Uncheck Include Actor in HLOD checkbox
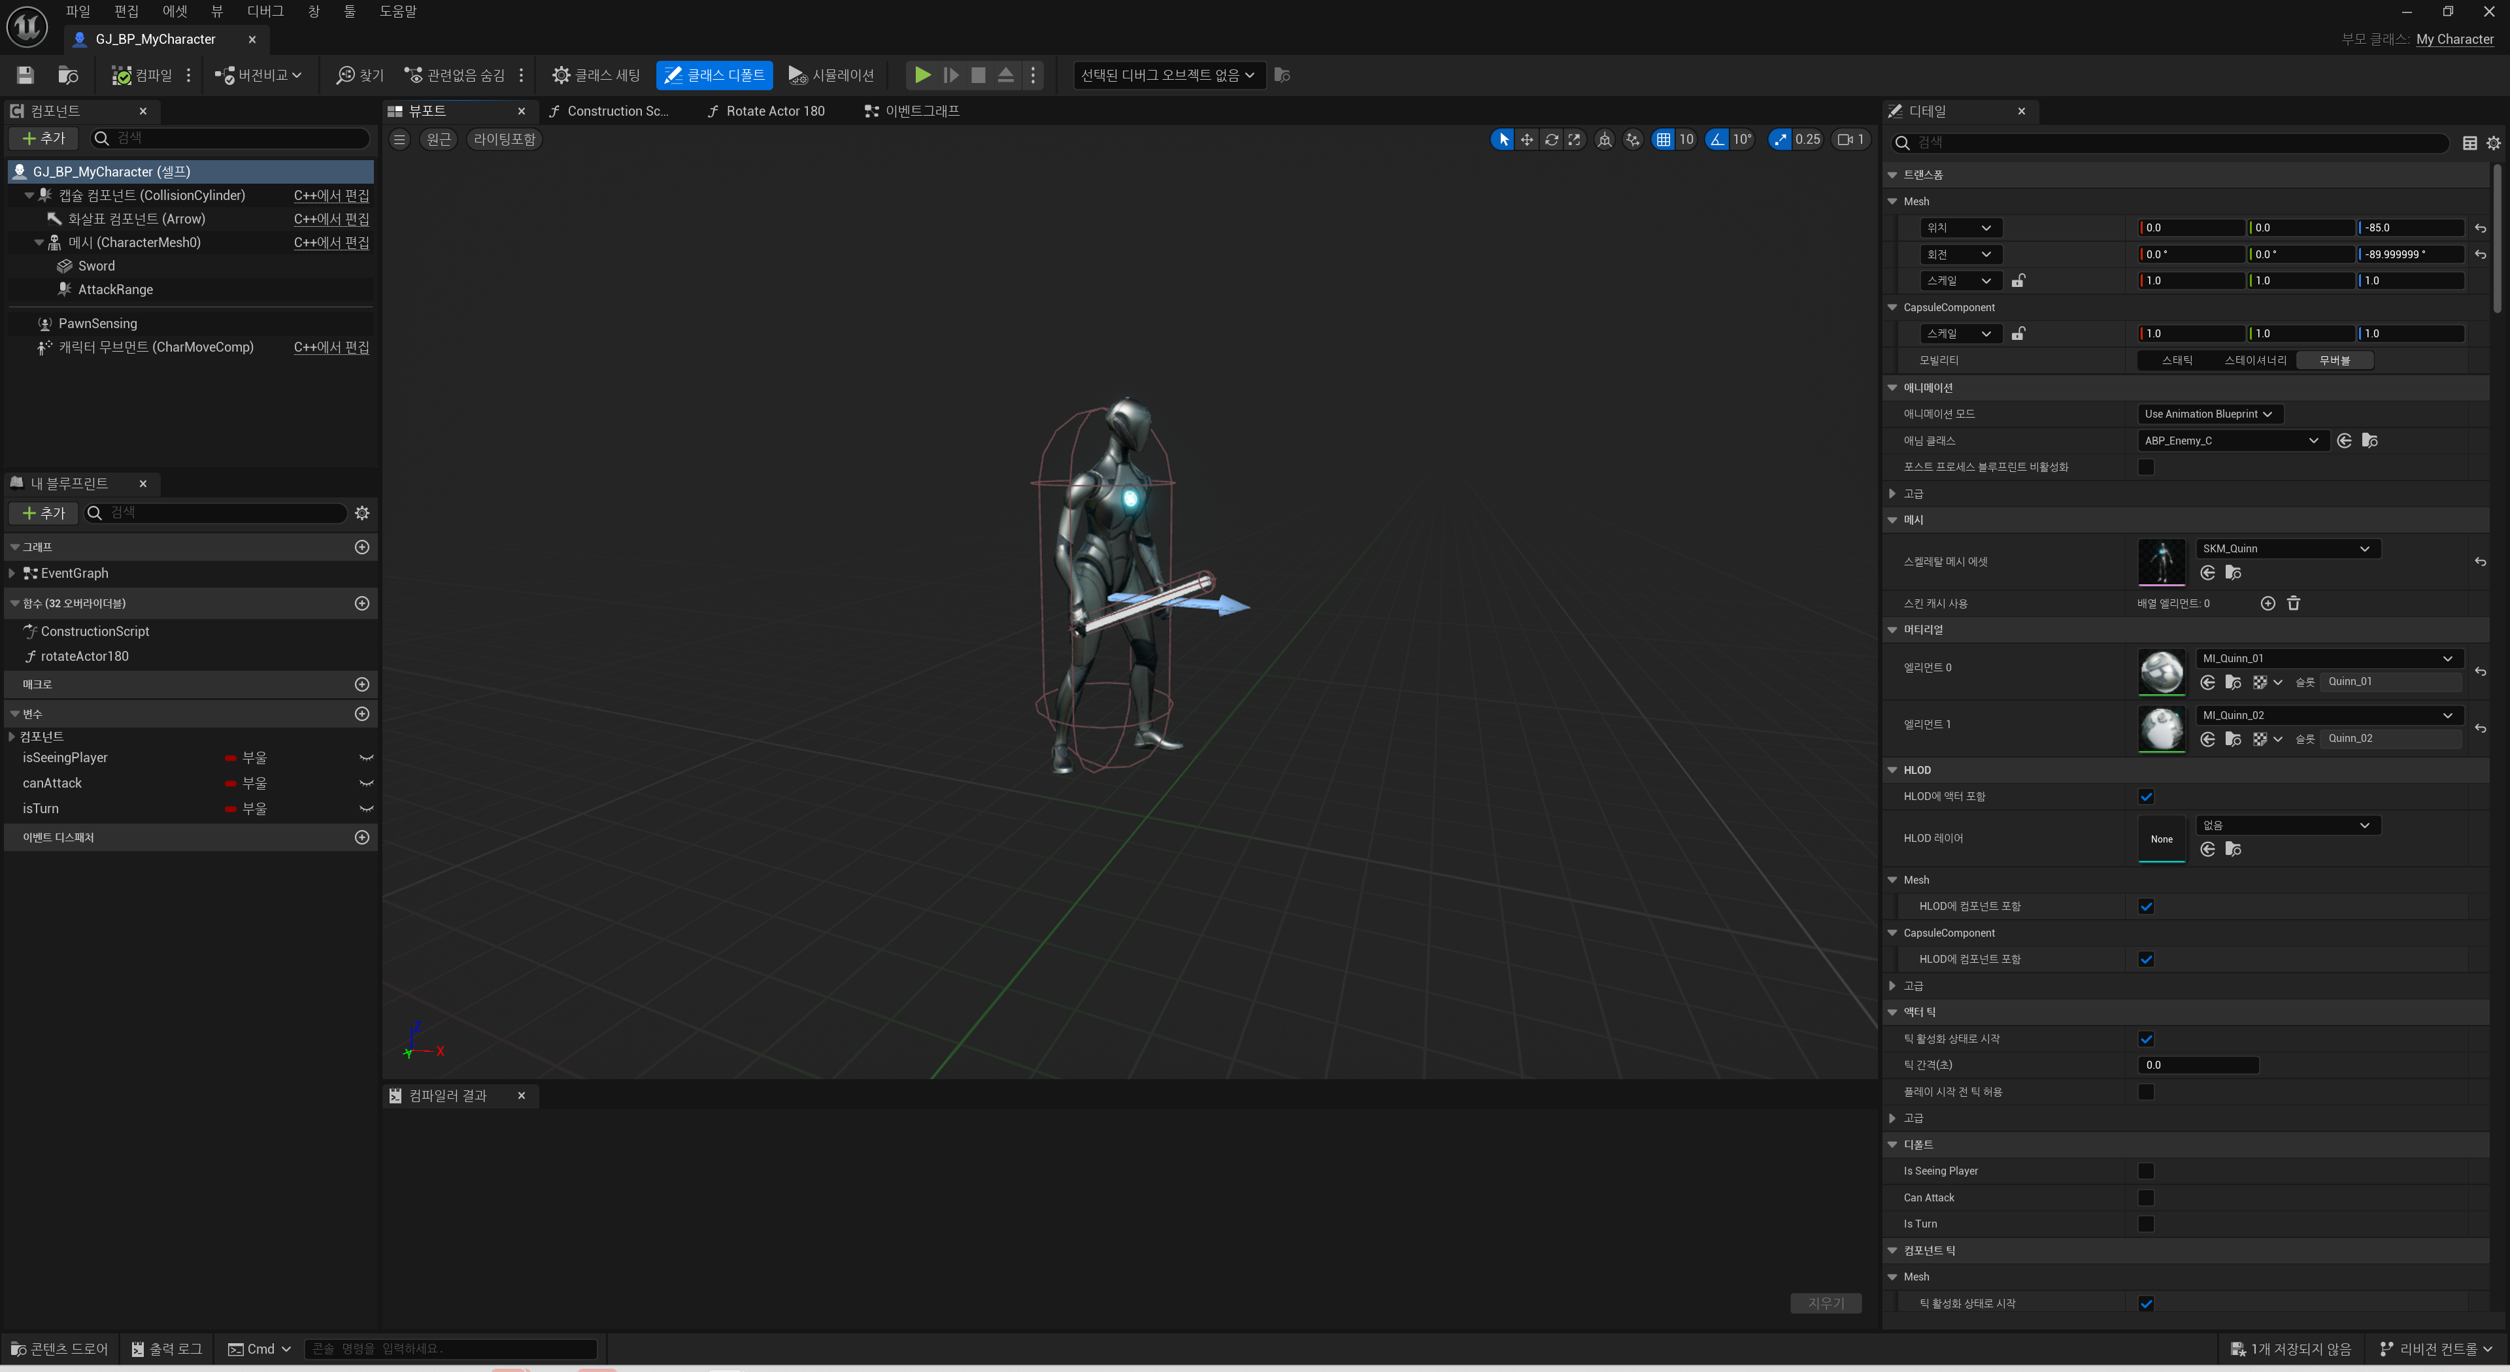 [2145, 796]
